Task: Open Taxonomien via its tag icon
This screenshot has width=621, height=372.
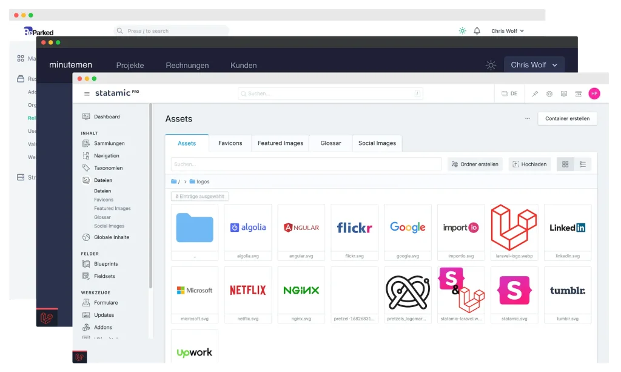Action: pos(86,168)
